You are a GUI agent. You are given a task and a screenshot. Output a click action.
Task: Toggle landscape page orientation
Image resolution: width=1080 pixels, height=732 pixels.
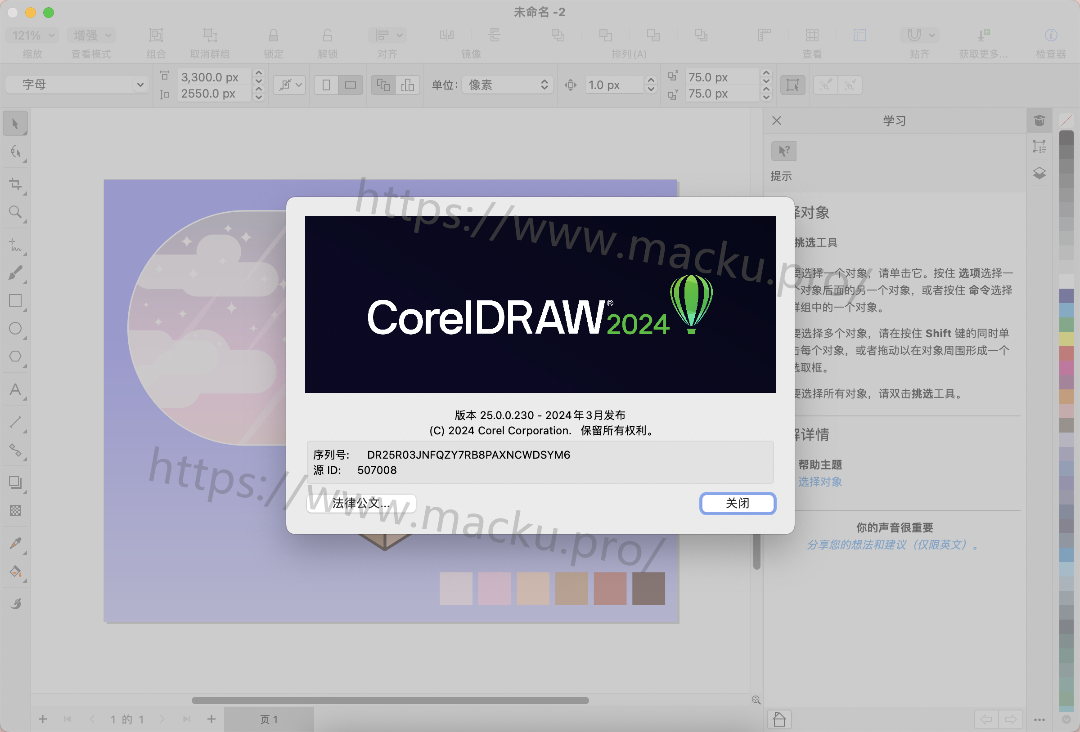(x=351, y=85)
